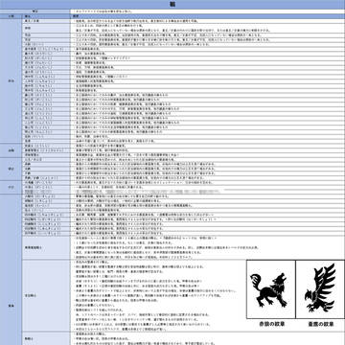
Task: Select the caption '赤狼の紋章' under the wolf
Action: coord(271,324)
